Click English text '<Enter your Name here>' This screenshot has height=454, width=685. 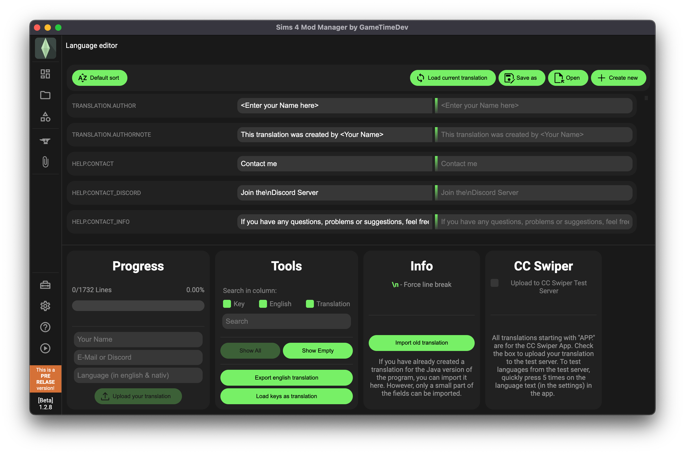279,106
